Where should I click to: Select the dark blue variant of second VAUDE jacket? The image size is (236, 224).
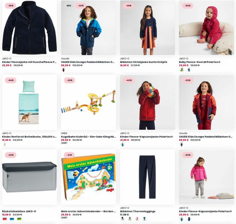[x=181, y=144]
